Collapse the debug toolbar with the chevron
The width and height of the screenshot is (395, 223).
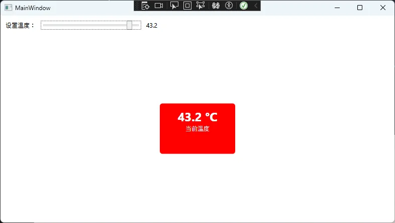coord(255,6)
